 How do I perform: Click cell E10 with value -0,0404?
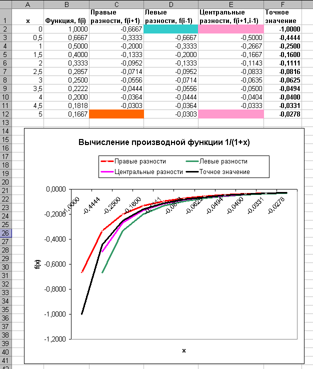click(x=231, y=97)
